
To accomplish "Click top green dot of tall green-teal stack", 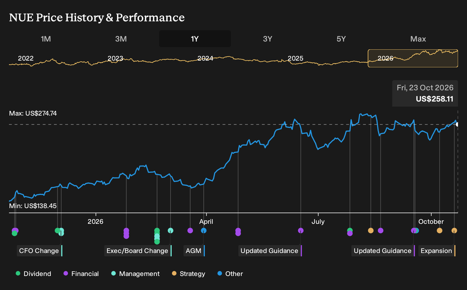I will (157, 231).
